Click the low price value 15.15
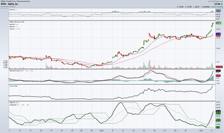This screenshot has height=133, width=224. pyautogui.click(x=197, y=7)
